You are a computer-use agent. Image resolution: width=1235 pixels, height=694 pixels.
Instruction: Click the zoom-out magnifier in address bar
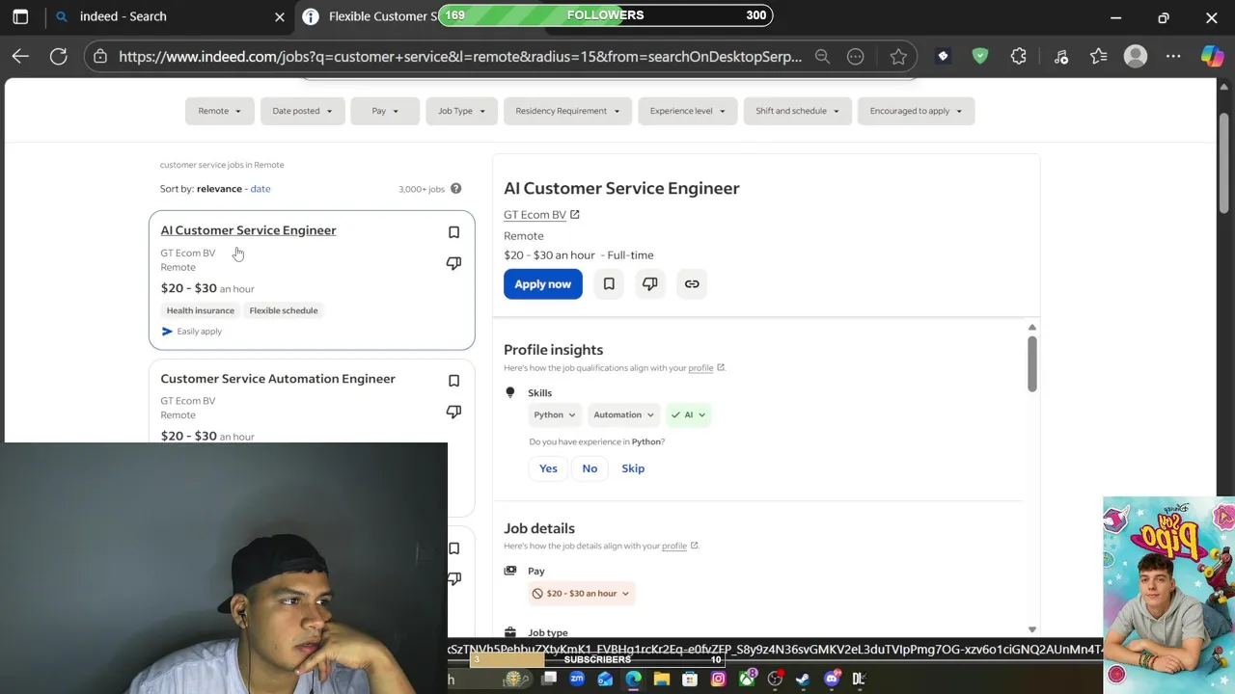pos(822,57)
